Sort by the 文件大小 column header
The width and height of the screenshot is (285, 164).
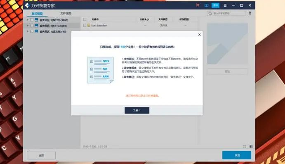pyautogui.click(x=144, y=19)
